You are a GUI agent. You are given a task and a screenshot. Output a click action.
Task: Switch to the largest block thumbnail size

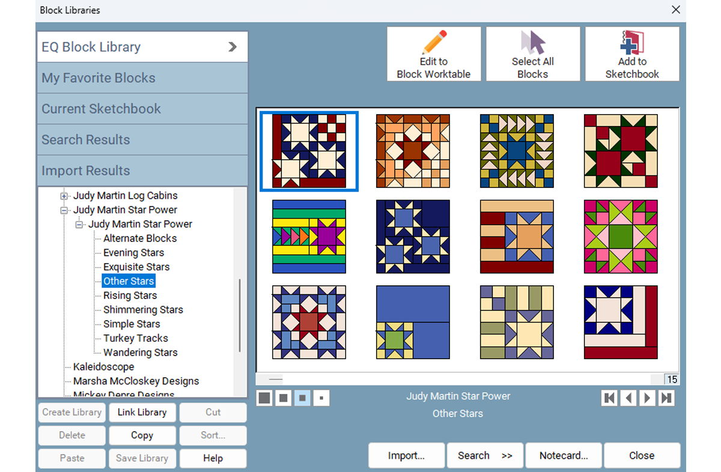point(264,398)
